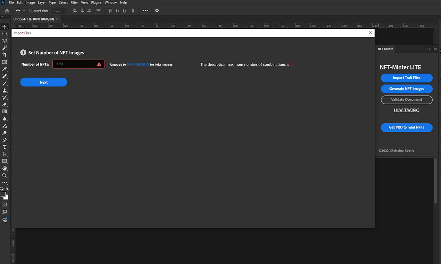Open the Image menu

30,2
